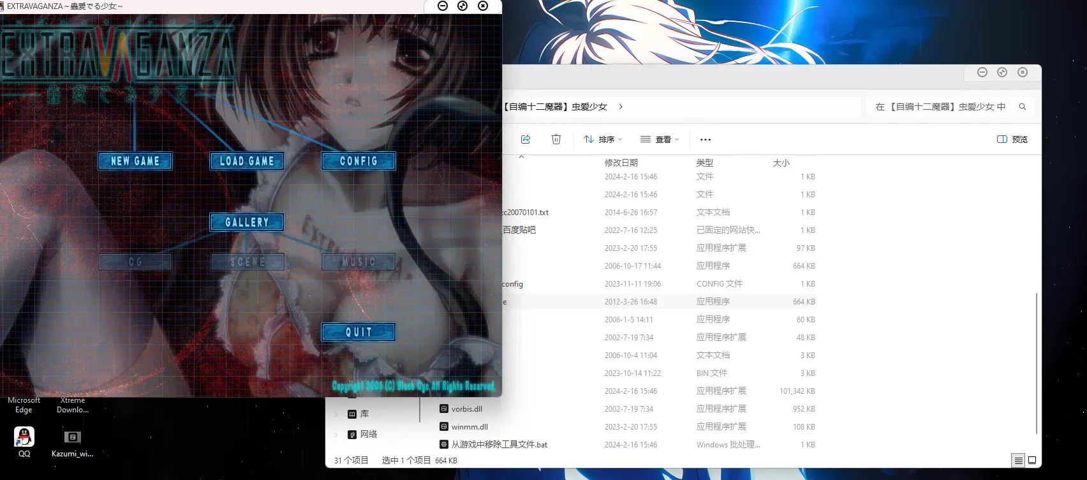The image size is (1087, 480).
Task: Click the BIN 文件 type cell
Action: click(x=712, y=373)
